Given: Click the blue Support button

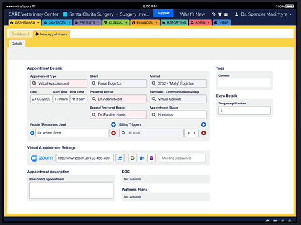Looking at the screenshot, I should click(163, 13).
